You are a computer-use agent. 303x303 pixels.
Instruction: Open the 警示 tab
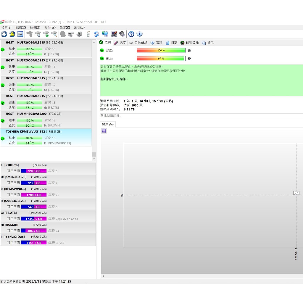[x=208, y=43]
